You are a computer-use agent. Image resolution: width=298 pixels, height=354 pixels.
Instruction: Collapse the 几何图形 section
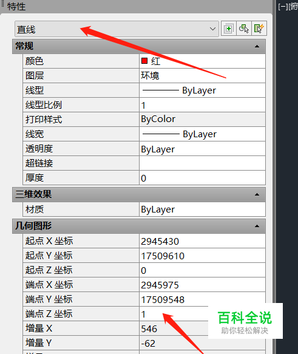(257, 226)
